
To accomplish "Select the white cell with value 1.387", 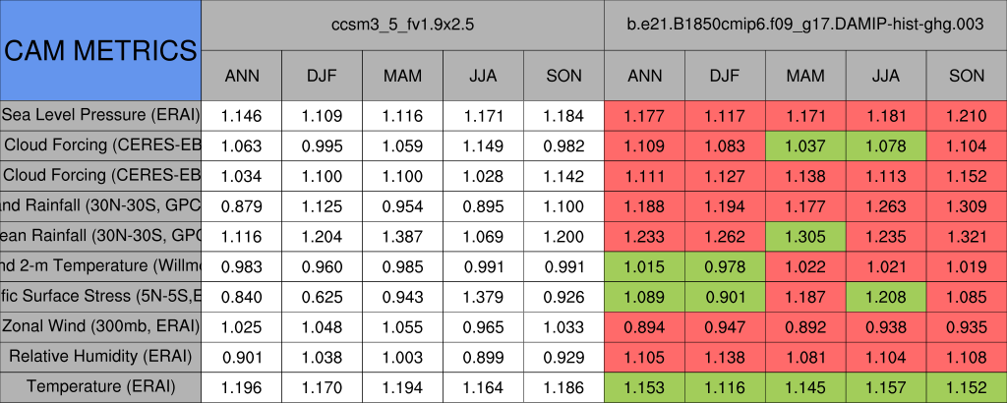I will [x=403, y=236].
